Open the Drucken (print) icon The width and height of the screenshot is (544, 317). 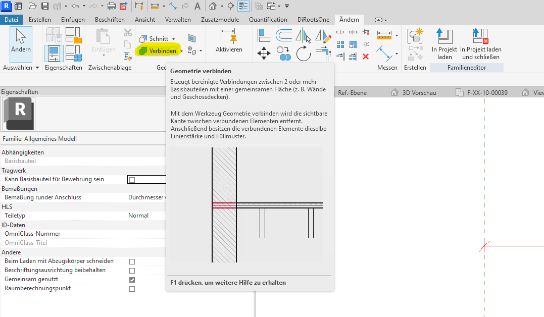pos(111,6)
